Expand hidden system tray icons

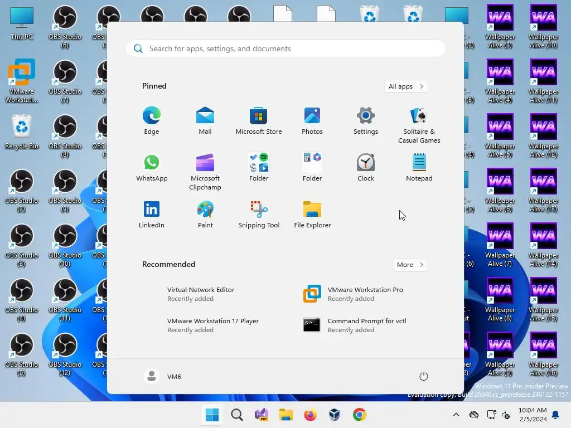pyautogui.click(x=456, y=415)
